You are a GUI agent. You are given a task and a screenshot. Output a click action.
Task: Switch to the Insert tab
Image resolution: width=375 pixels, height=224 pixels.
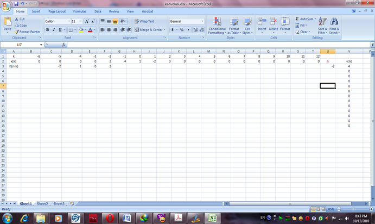coord(36,11)
